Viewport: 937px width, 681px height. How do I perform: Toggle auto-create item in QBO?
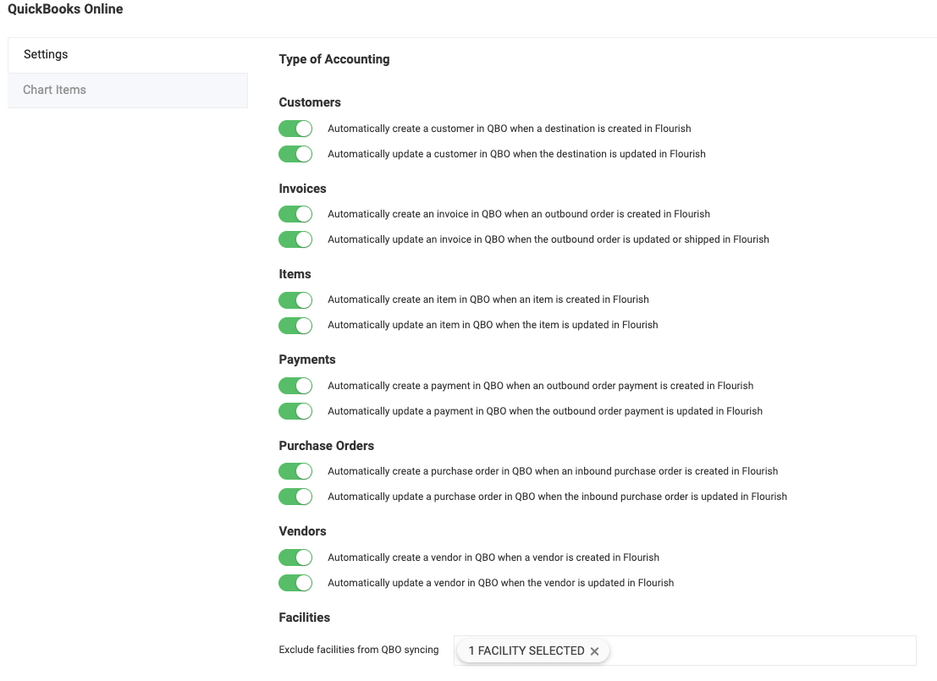[x=295, y=299]
